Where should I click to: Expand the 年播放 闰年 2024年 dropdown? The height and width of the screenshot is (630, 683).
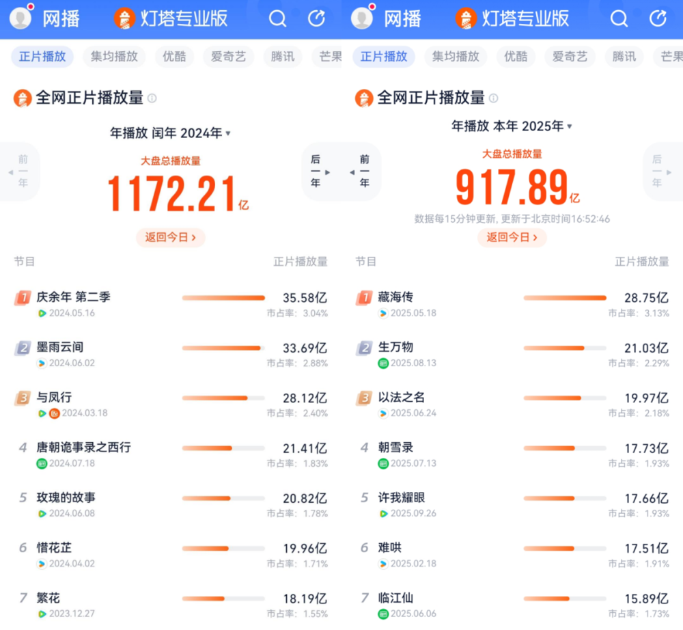click(x=170, y=133)
